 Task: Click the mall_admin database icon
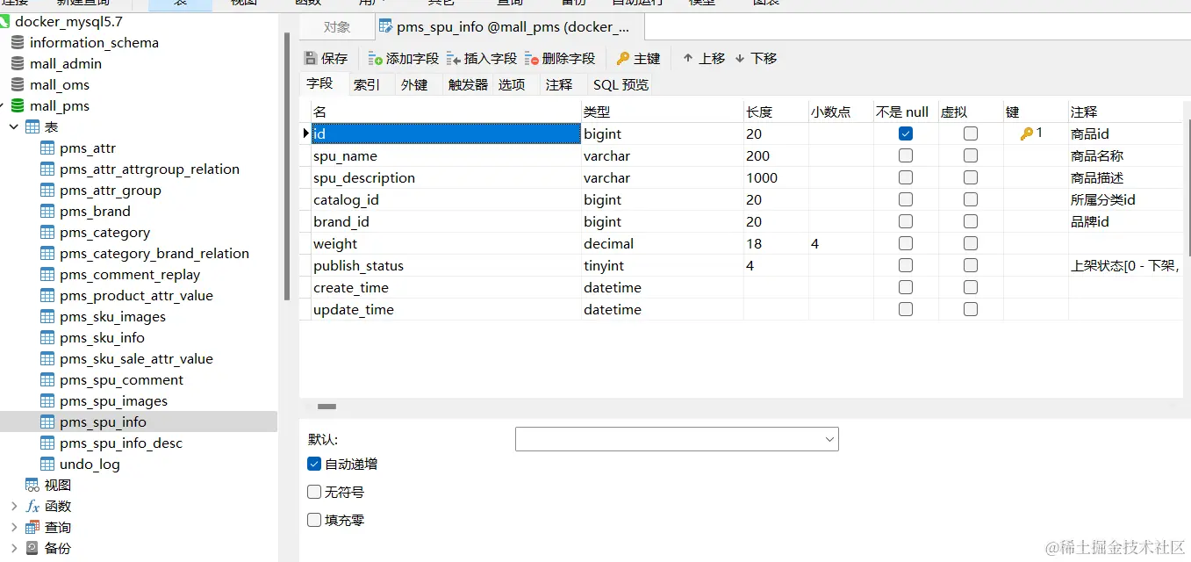click(17, 63)
